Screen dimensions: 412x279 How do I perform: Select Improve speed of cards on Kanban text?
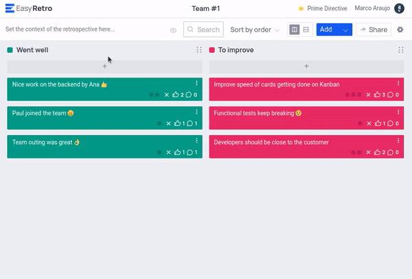pos(277,84)
